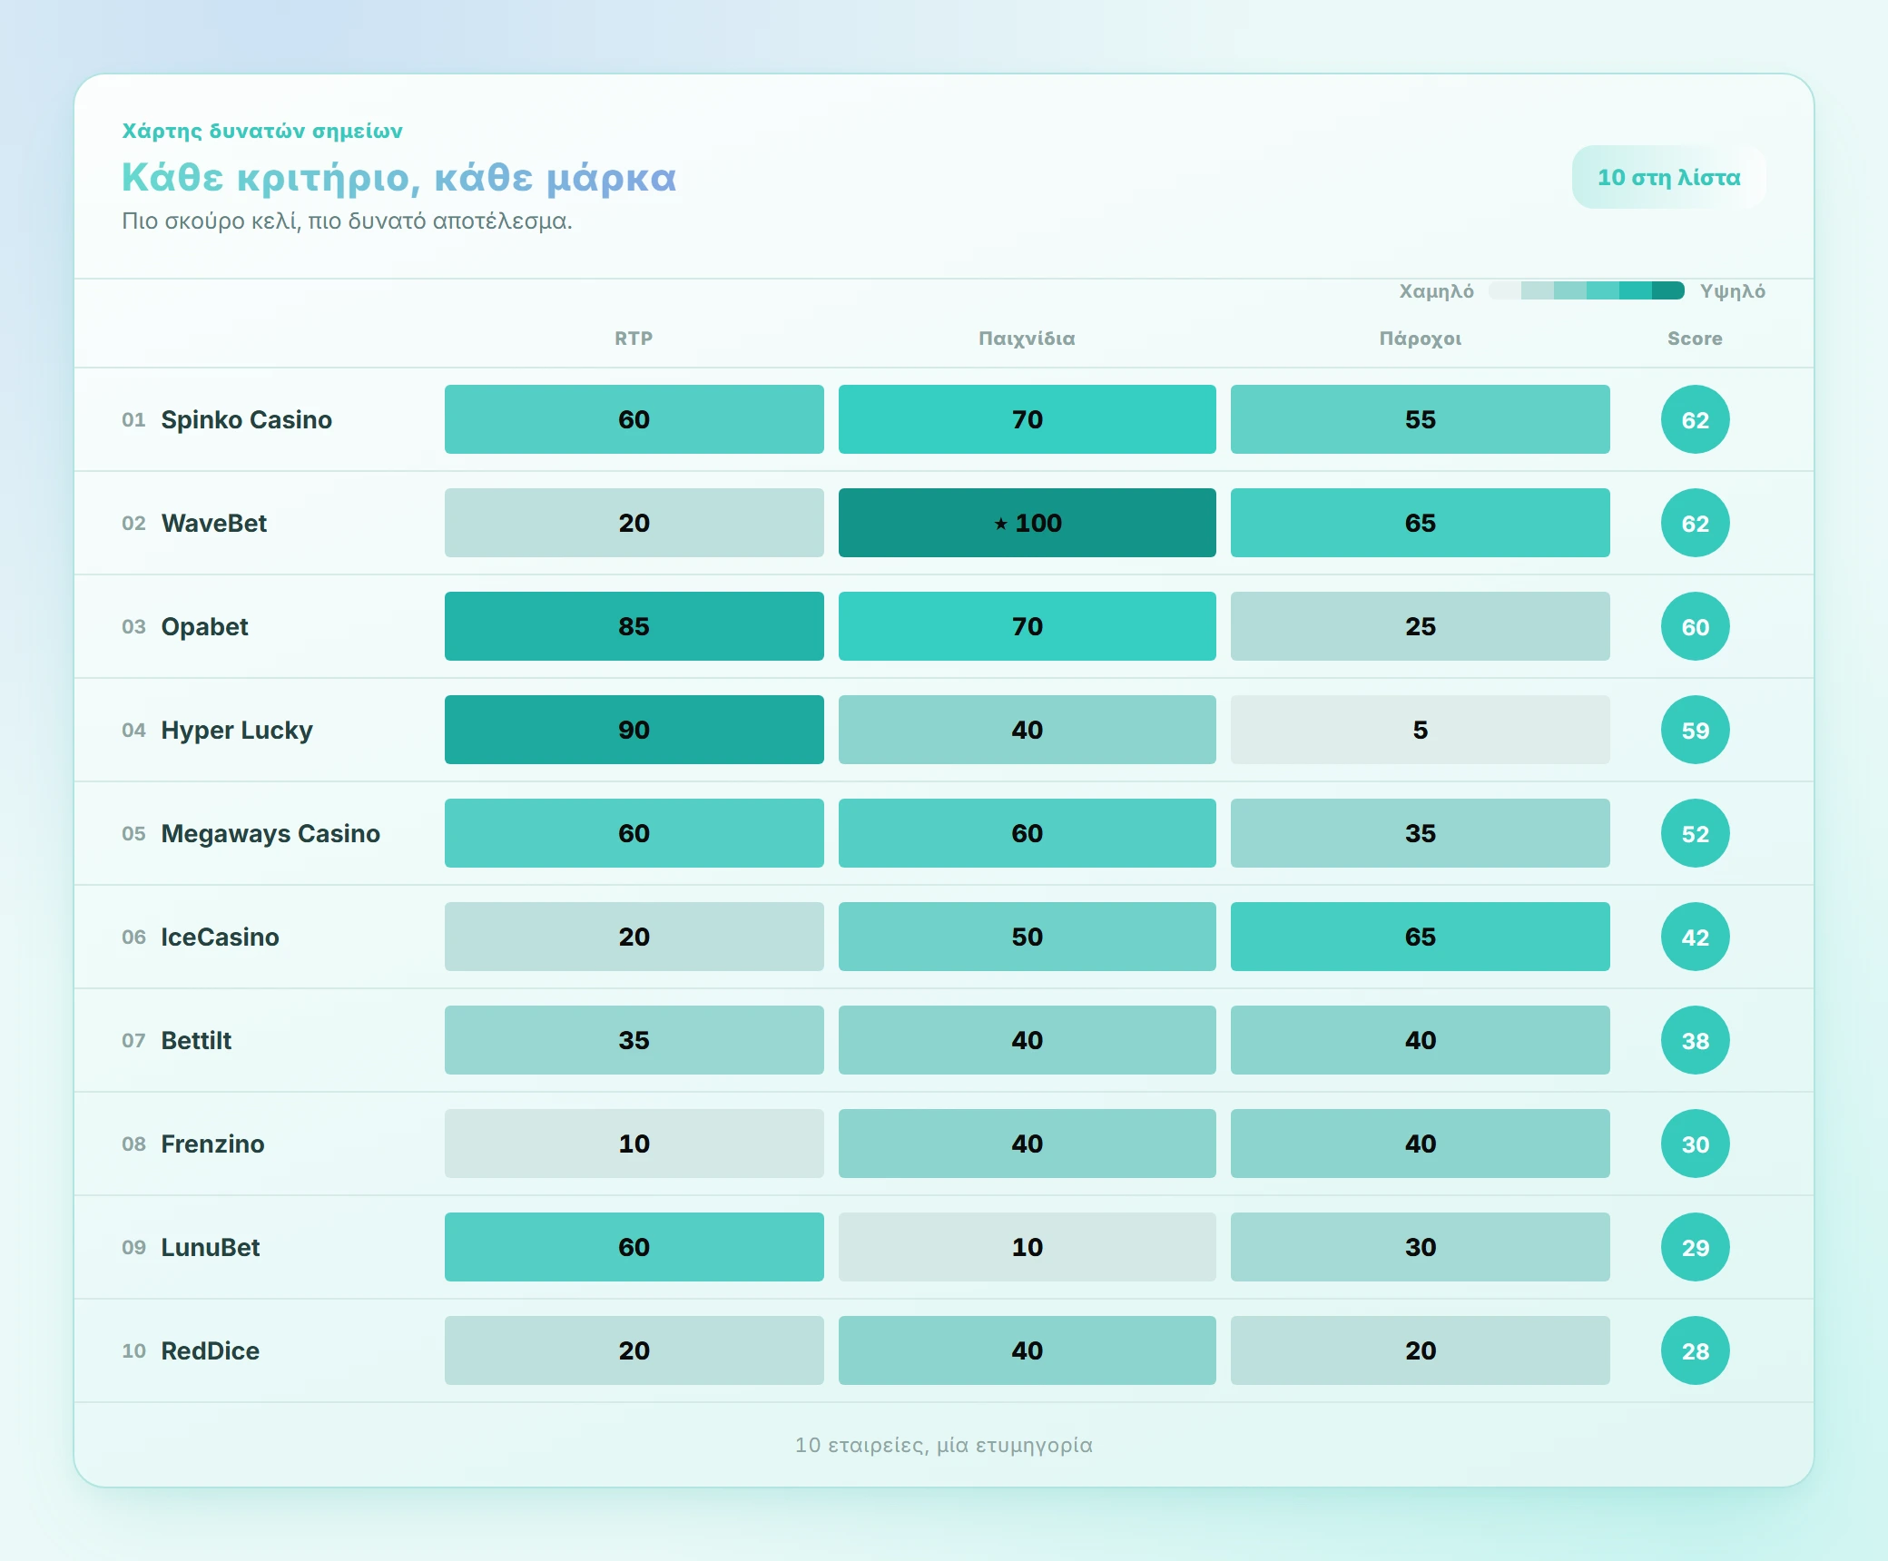
Task: Click Hyper Lucky's RTP cell showing 90
Action: click(634, 730)
